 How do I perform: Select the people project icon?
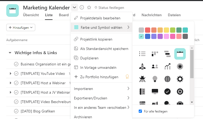point(155,66)
